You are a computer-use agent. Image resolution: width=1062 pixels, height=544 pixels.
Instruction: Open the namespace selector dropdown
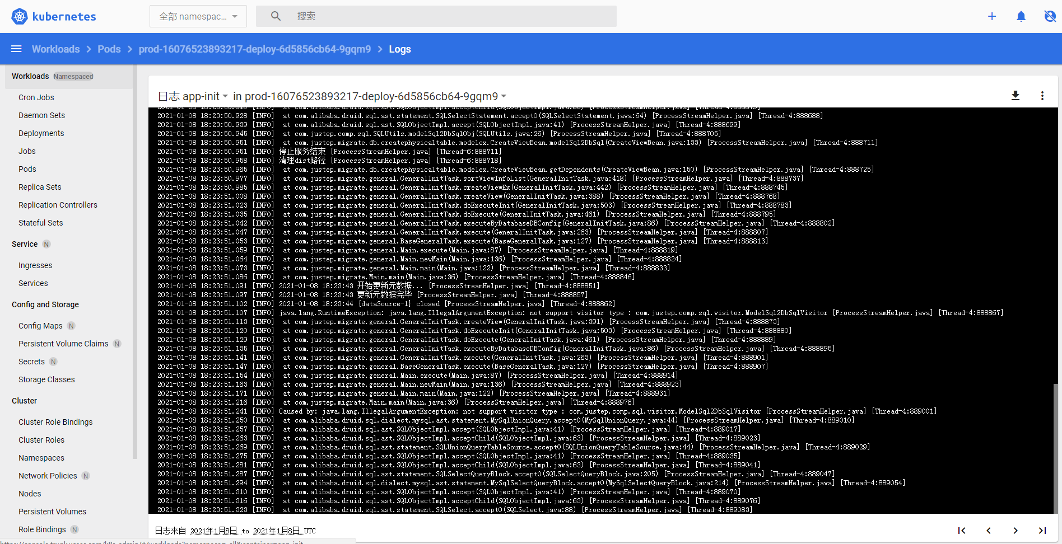198,16
